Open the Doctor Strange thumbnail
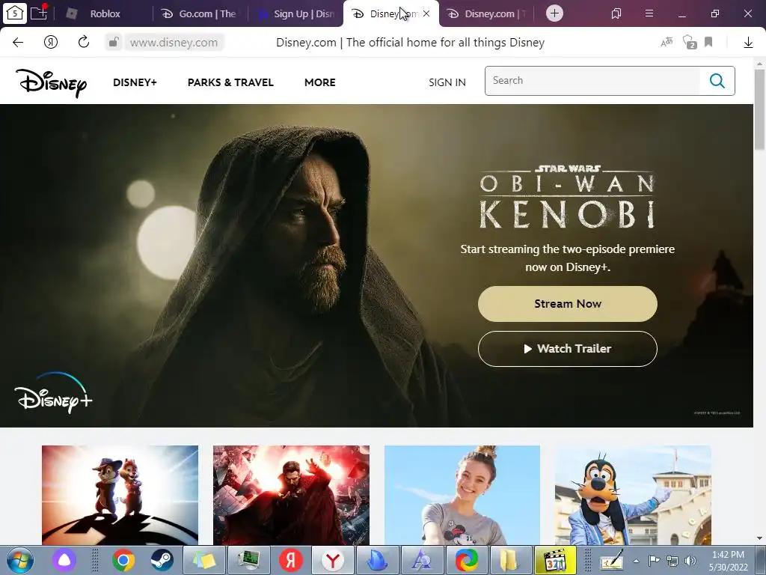766x575 pixels. 291,495
